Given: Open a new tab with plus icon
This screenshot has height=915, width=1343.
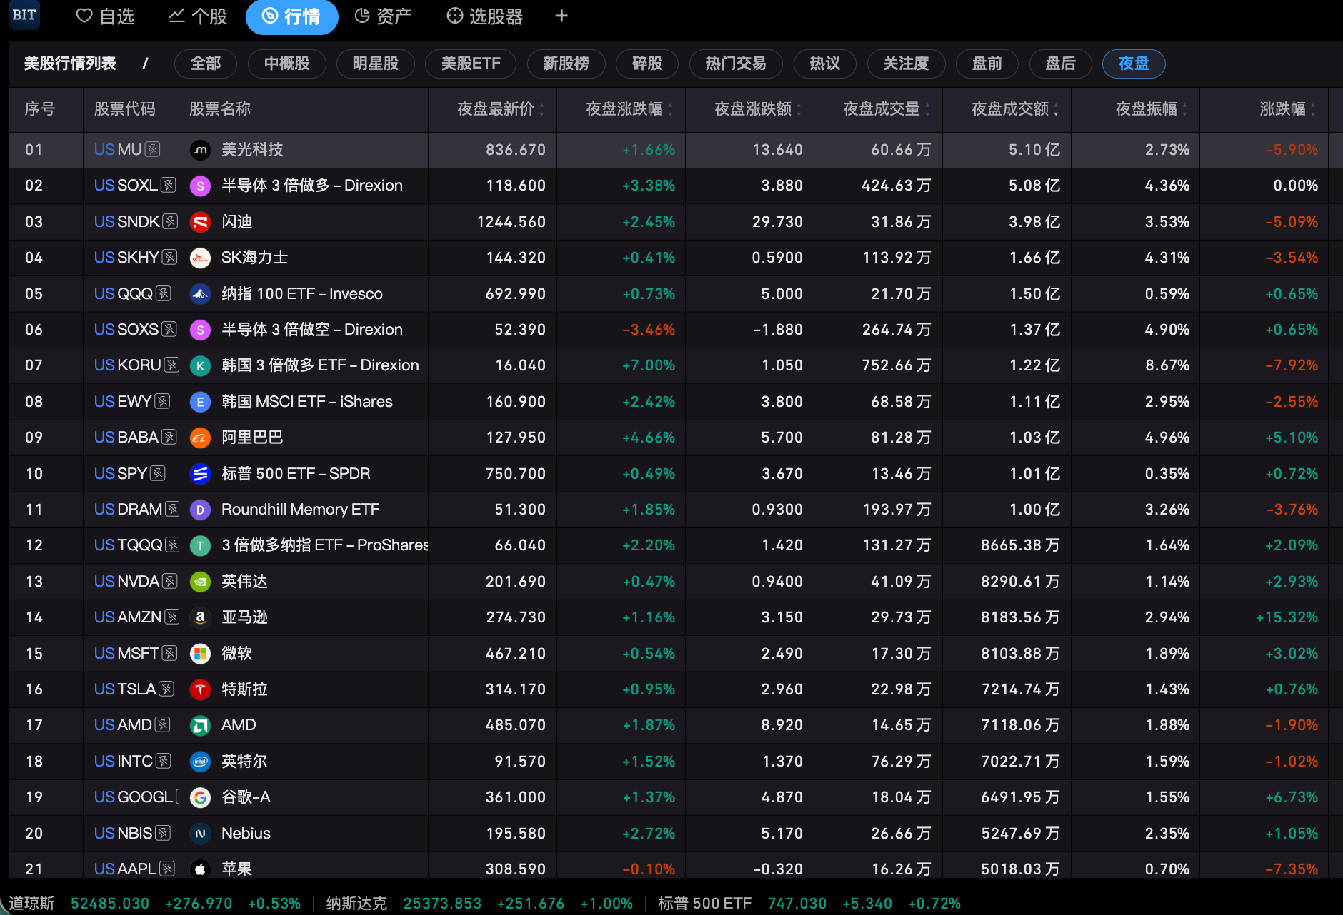Looking at the screenshot, I should (561, 16).
